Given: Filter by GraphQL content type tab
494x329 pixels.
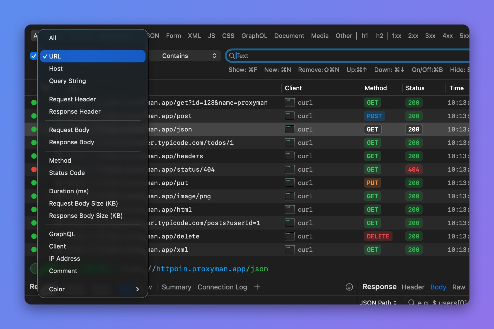Looking at the screenshot, I should (x=254, y=36).
